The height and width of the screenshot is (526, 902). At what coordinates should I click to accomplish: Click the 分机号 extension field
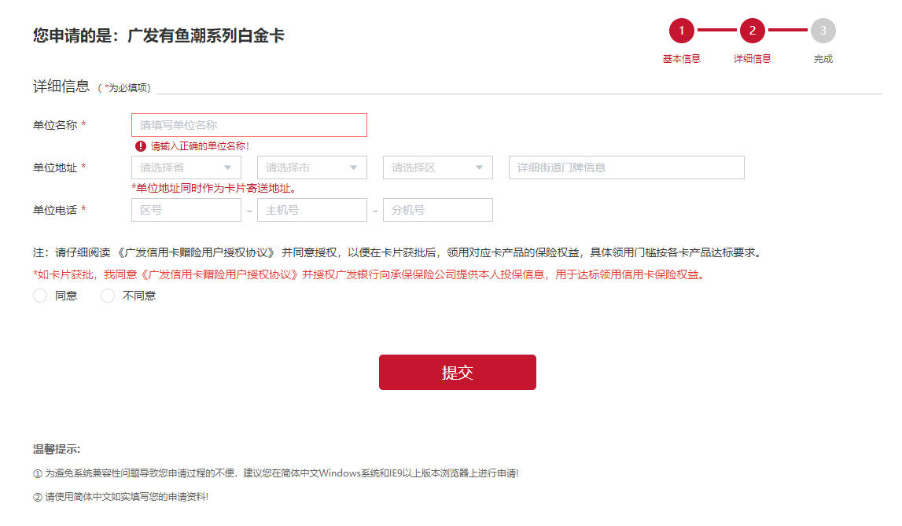point(438,210)
